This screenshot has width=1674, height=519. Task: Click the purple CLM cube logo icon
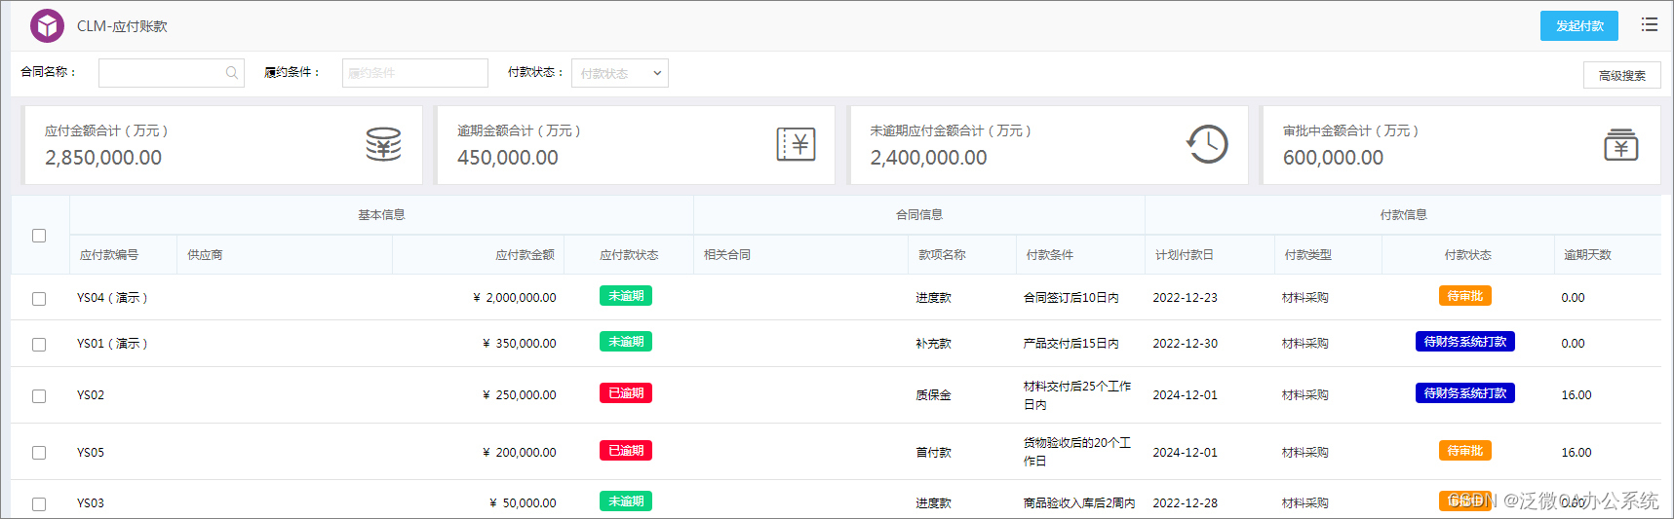click(47, 26)
